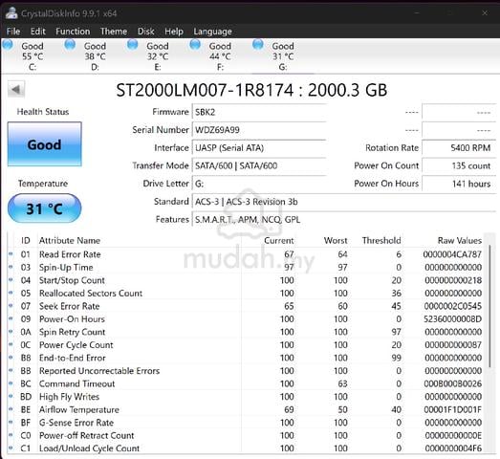The height and width of the screenshot is (459, 500).
Task: Select the E: drive status orb
Action: click(132, 45)
